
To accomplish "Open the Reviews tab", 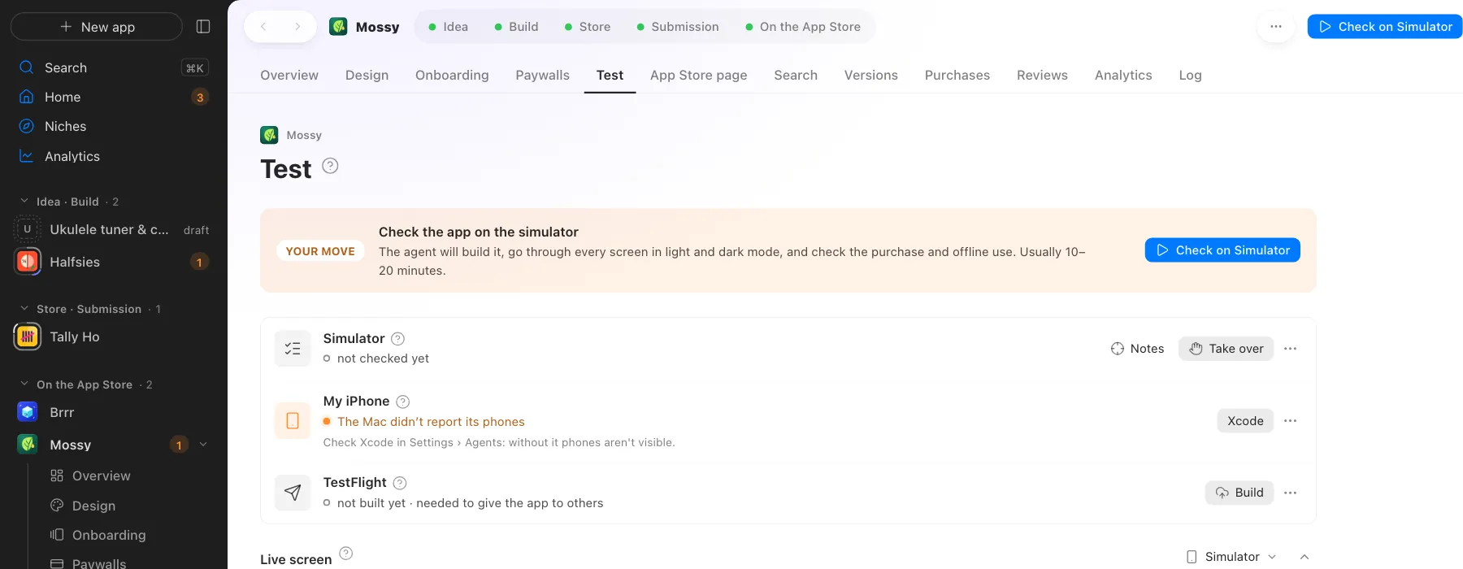I will click(1042, 75).
